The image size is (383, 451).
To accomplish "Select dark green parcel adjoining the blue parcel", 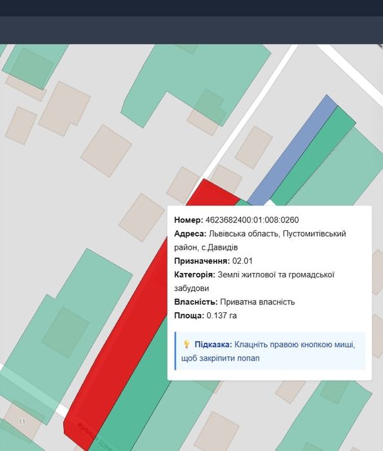I will pos(313,158).
